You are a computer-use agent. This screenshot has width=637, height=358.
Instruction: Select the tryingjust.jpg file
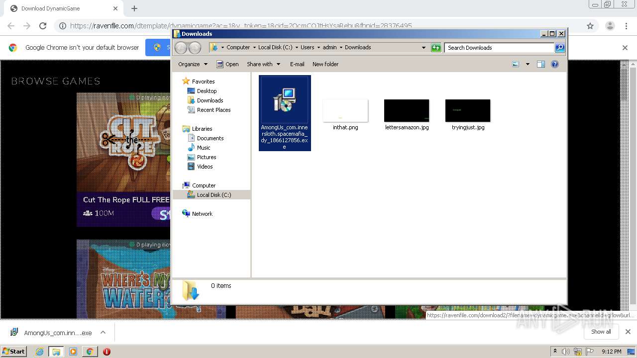[x=468, y=115]
